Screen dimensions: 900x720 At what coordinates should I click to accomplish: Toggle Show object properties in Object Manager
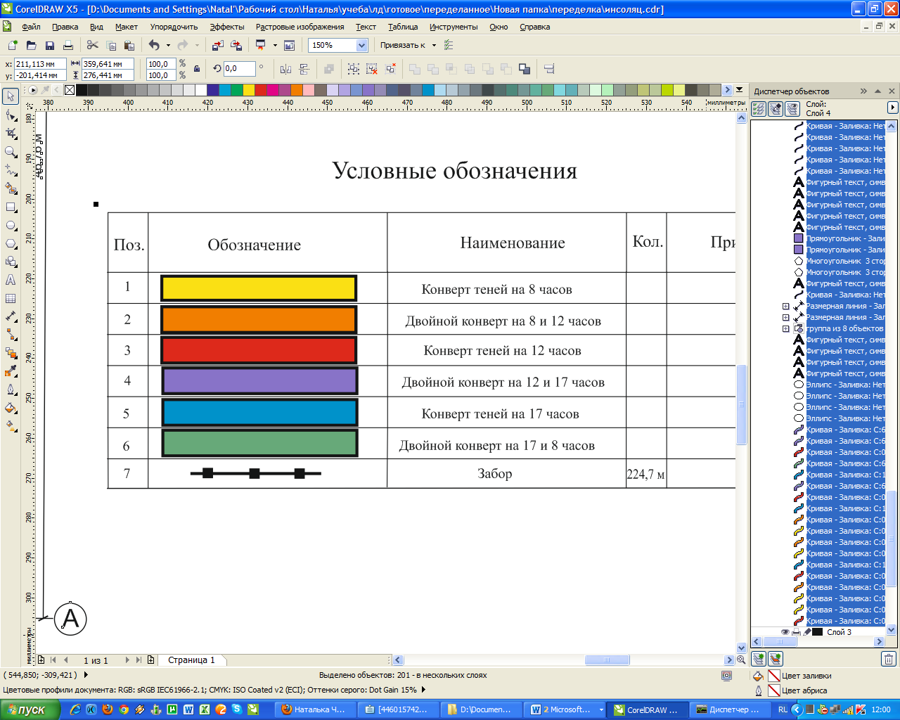pyautogui.click(x=758, y=109)
